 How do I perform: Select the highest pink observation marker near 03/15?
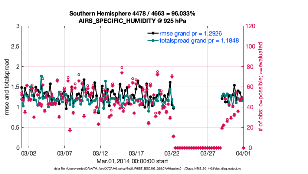[122, 68]
